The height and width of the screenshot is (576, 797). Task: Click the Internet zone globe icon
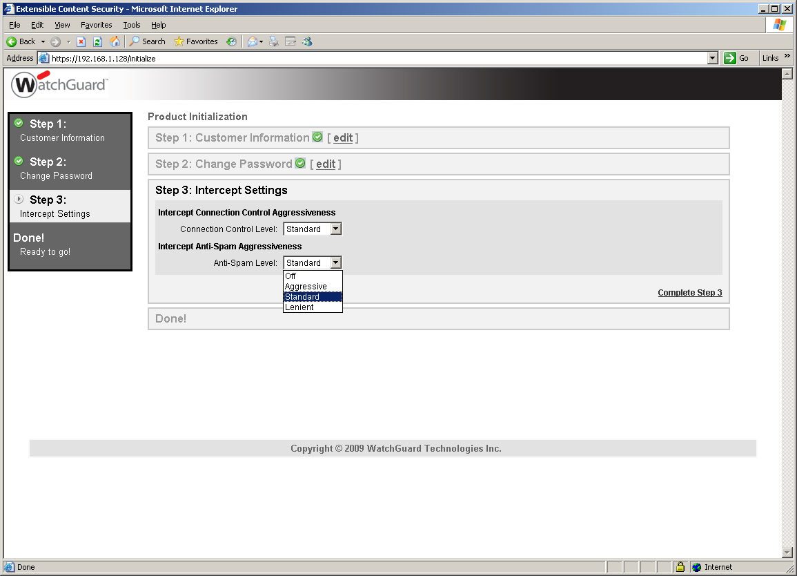(x=697, y=567)
